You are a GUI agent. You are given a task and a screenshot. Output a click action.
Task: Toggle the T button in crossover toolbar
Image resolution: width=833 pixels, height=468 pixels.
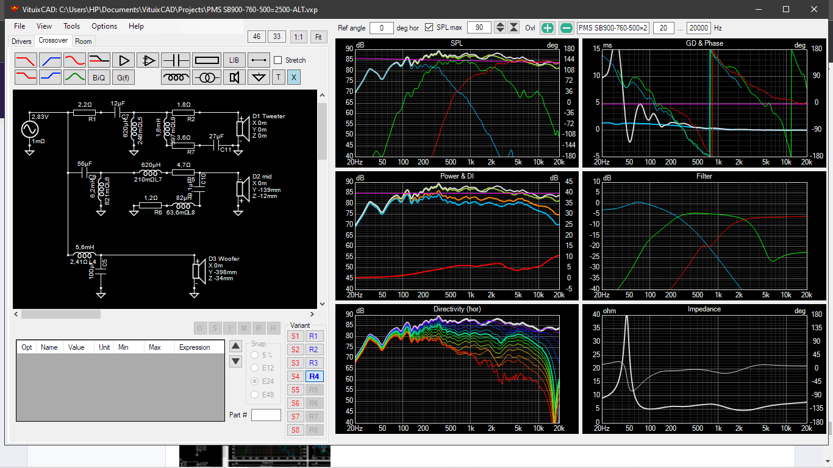click(x=278, y=77)
